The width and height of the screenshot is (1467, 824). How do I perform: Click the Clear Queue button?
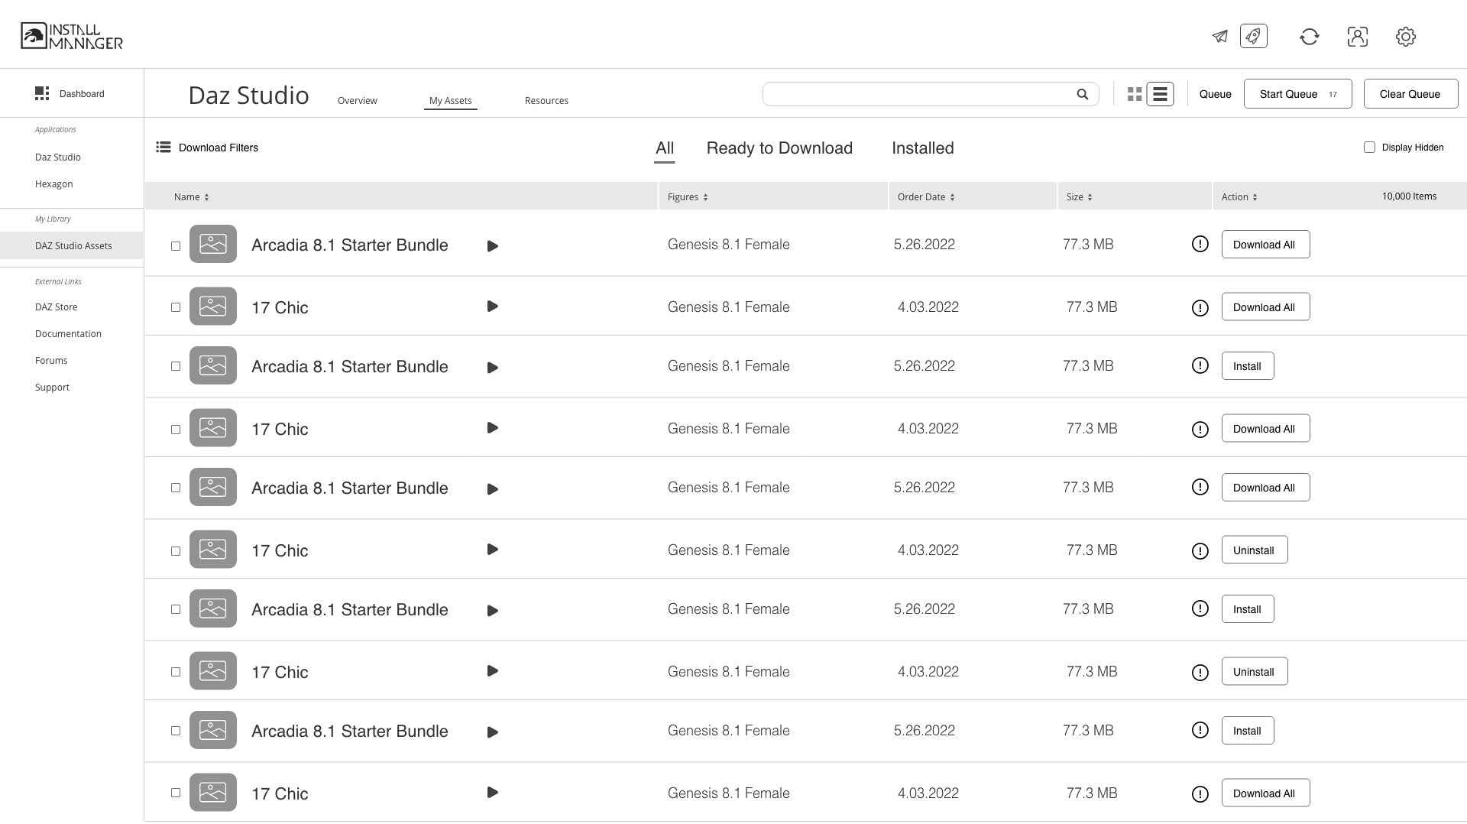click(1410, 94)
